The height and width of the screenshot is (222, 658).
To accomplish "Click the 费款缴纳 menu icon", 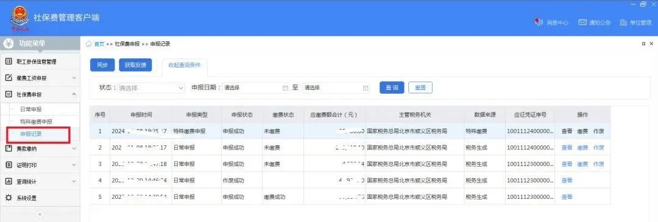I will pyautogui.click(x=8, y=148).
